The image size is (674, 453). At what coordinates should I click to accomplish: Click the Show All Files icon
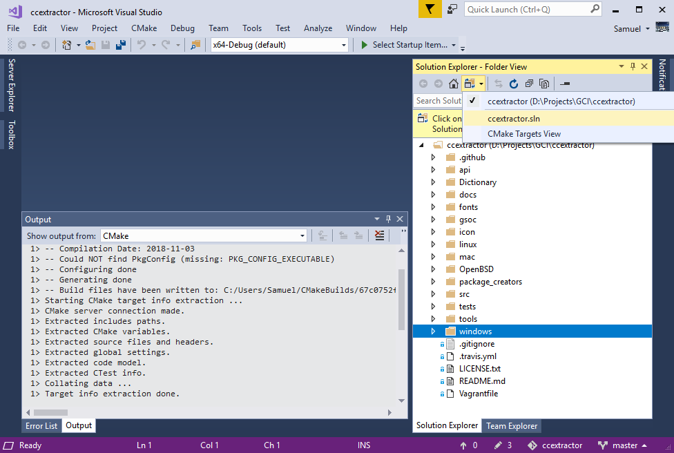point(544,84)
